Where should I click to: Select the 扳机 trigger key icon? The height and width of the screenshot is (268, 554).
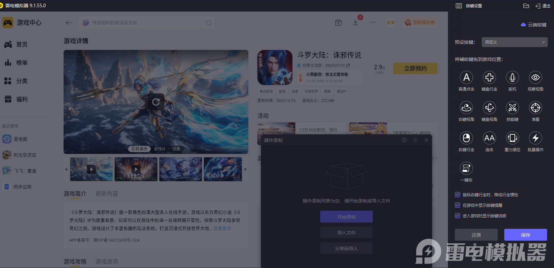click(x=512, y=77)
